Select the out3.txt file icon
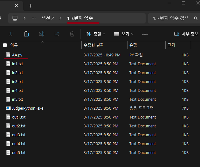 click(x=8, y=135)
